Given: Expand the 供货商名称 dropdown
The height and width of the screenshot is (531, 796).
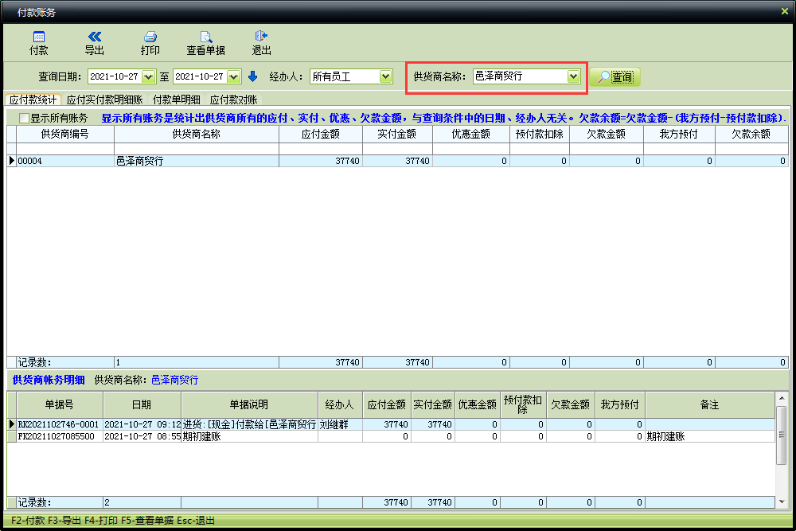Looking at the screenshot, I should (x=574, y=76).
